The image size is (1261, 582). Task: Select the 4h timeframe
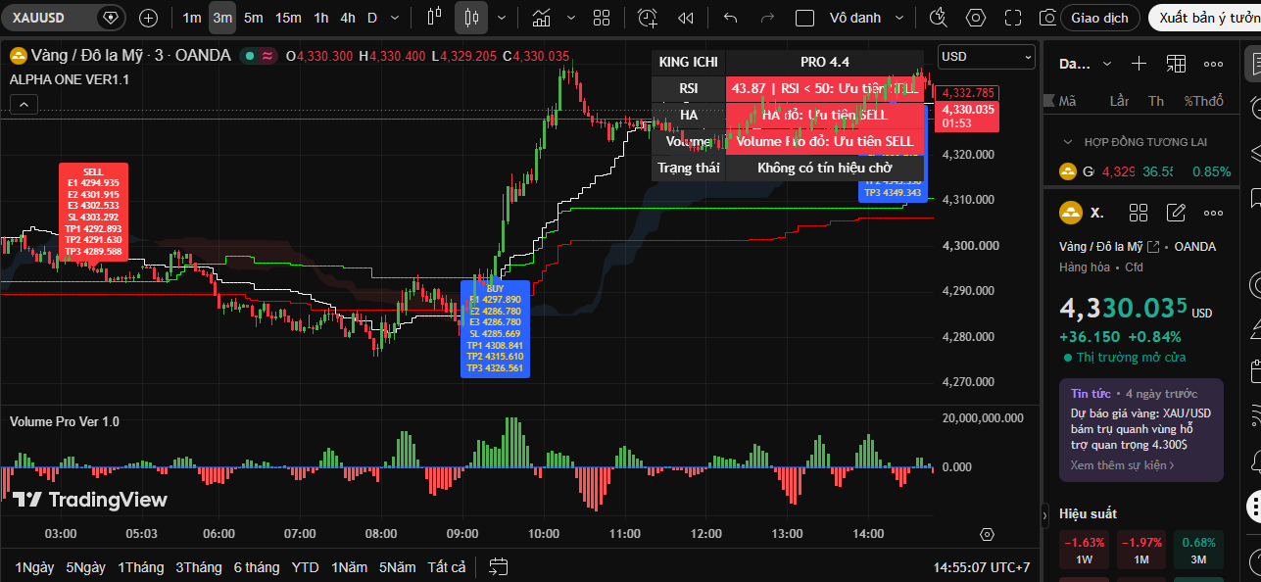(348, 18)
